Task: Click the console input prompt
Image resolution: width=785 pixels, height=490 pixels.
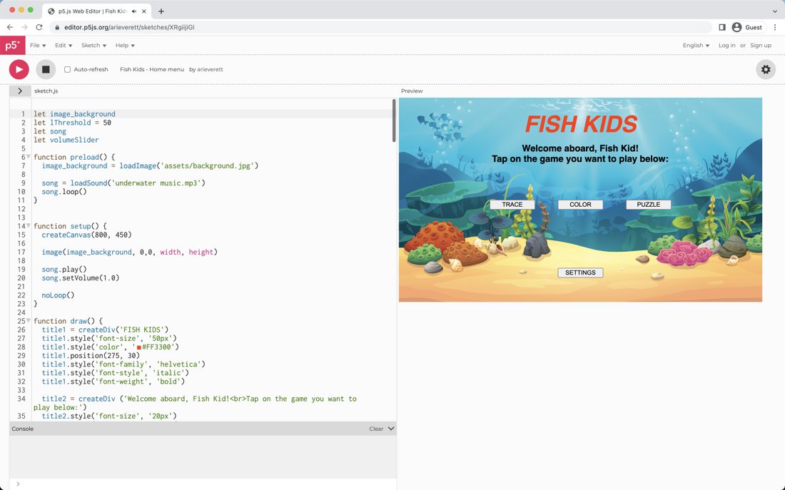Action: click(203, 484)
